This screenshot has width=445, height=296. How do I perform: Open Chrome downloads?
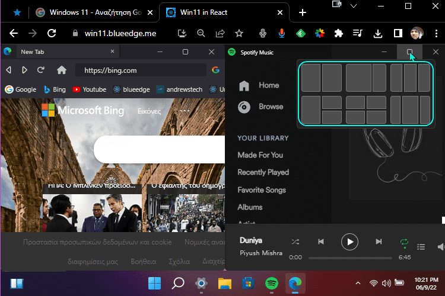pos(377,34)
